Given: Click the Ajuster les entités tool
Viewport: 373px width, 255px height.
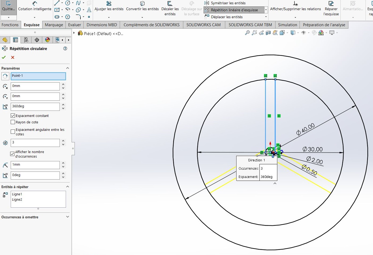Looking at the screenshot, I should 109,6.
